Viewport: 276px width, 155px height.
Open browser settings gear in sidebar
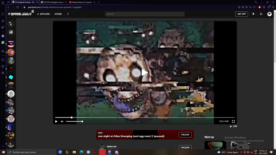point(3,73)
